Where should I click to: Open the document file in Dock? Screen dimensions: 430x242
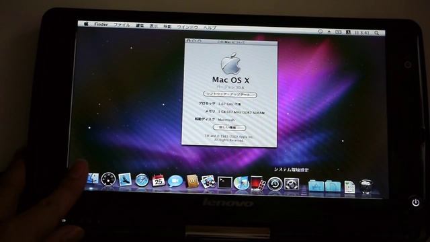(349, 187)
